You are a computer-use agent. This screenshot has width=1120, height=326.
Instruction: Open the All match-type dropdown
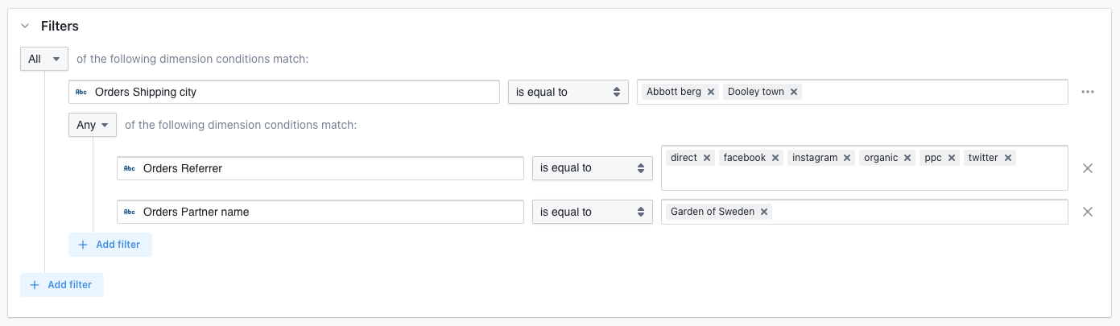tap(44, 59)
